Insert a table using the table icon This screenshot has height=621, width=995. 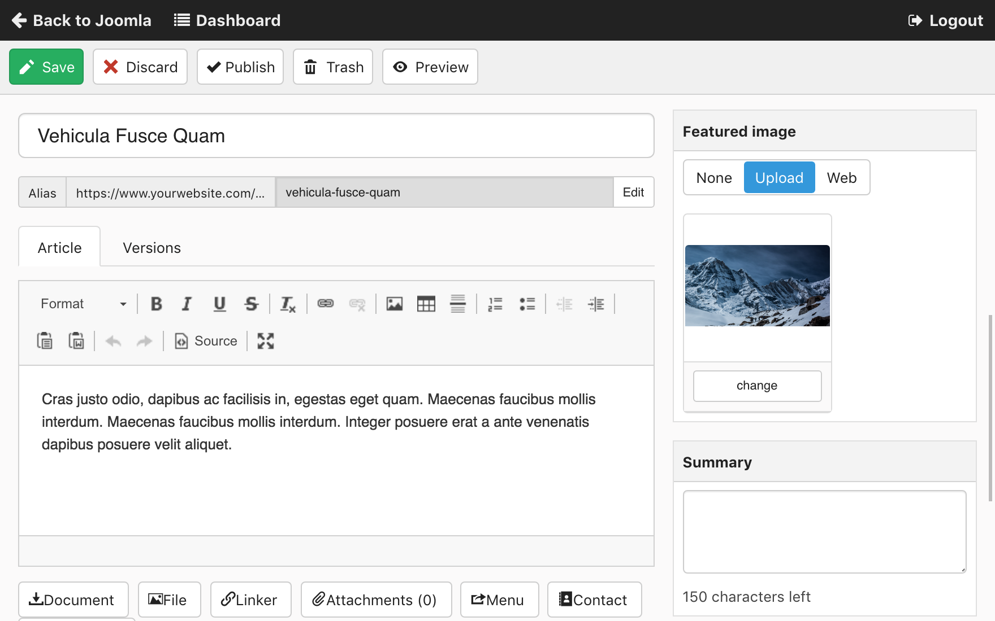pyautogui.click(x=426, y=304)
